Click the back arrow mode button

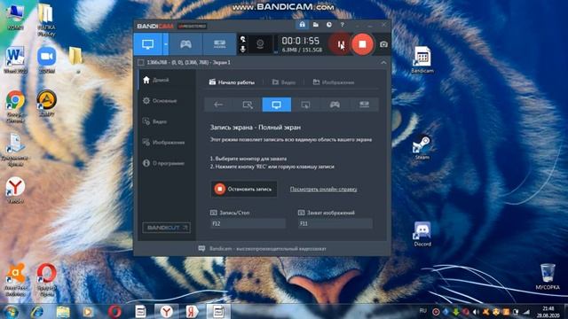click(x=218, y=105)
